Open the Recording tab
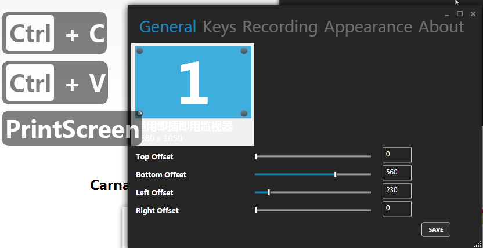 (x=280, y=27)
